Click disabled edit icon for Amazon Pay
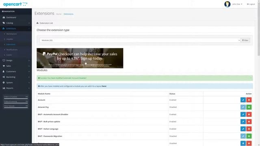Screen dimensions: 260x146 coord(243,107)
